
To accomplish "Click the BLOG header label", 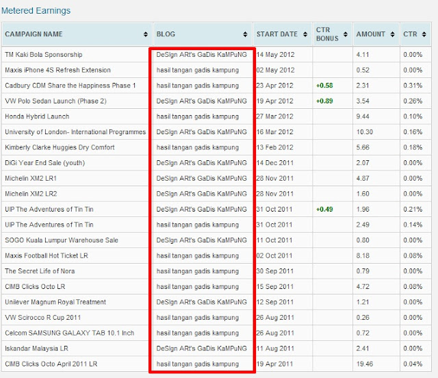I will coord(166,34).
